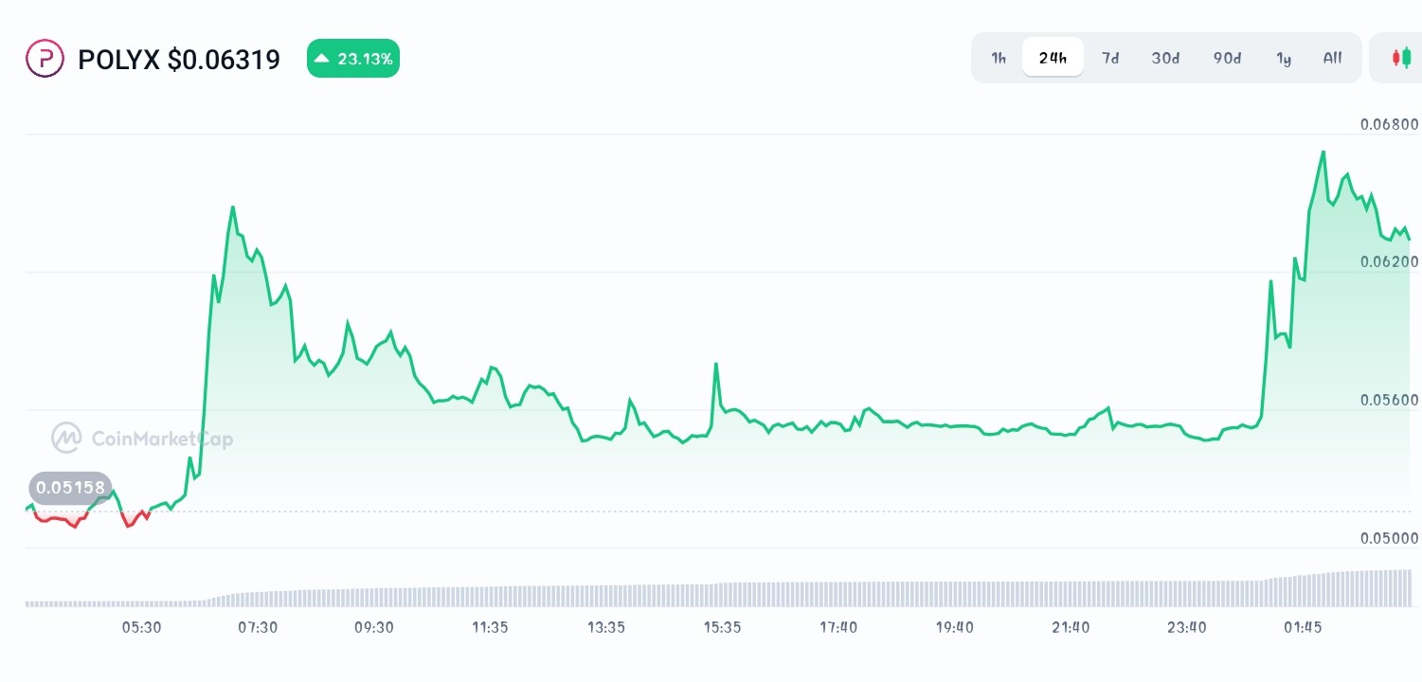Switch to candlestick chart view icon
This screenshot has height=682, width=1422.
[x=1401, y=58]
